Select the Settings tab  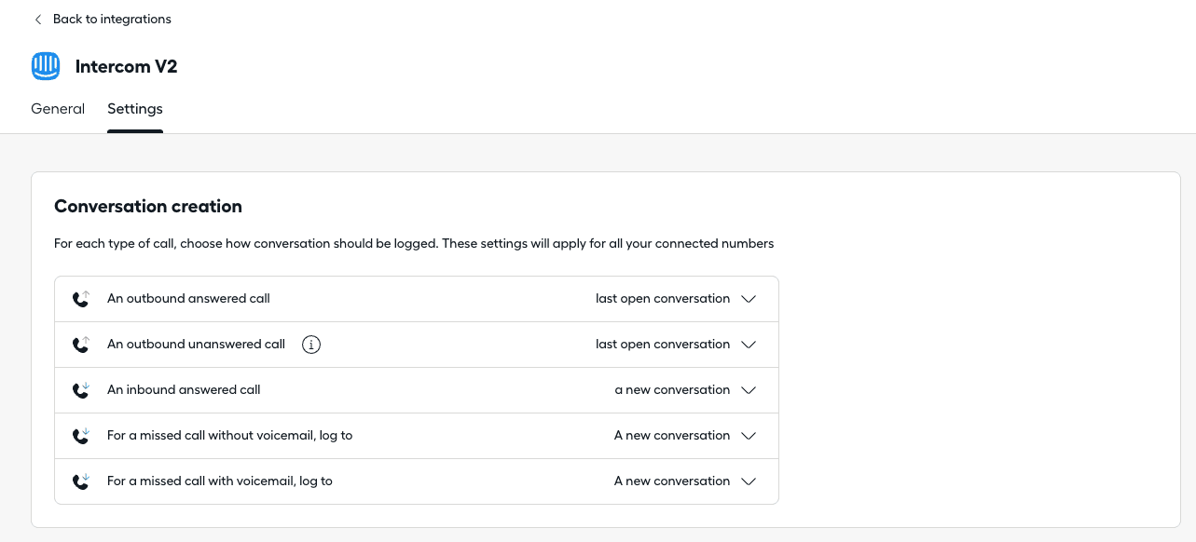pyautogui.click(x=135, y=109)
